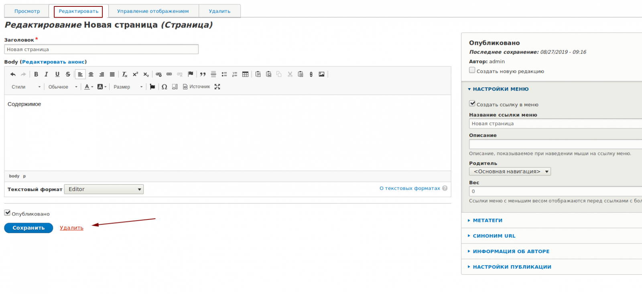
Task: Click Содержимое text in the editor
Action: 24,104
